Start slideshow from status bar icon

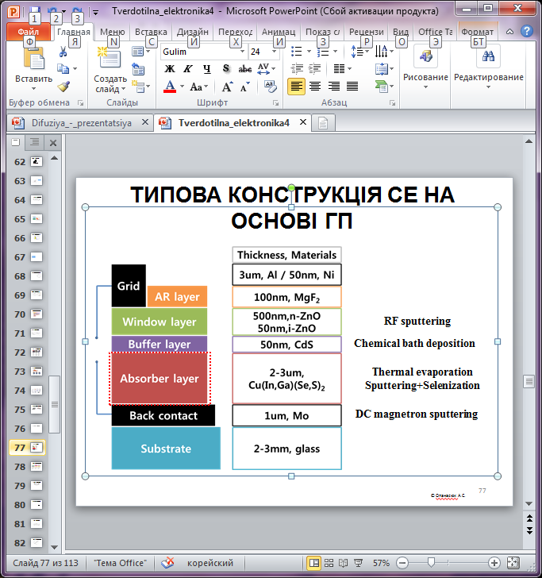click(x=358, y=563)
